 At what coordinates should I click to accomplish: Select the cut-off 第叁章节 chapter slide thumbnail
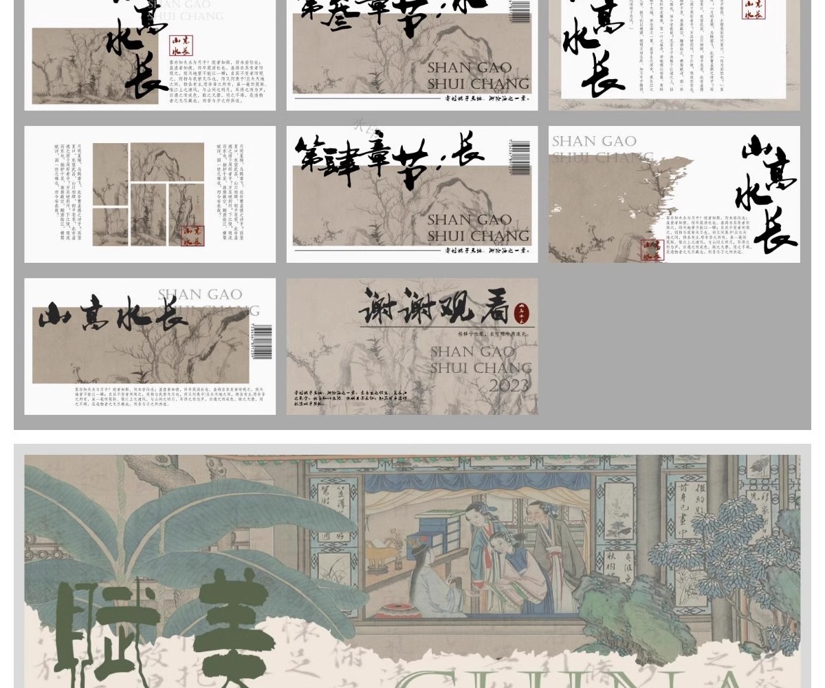pyautogui.click(x=412, y=55)
